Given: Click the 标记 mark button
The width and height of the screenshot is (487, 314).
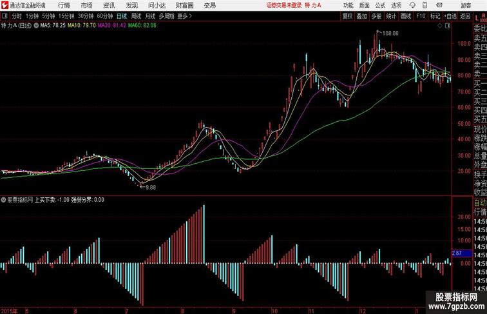Looking at the screenshot, I should [x=435, y=16].
